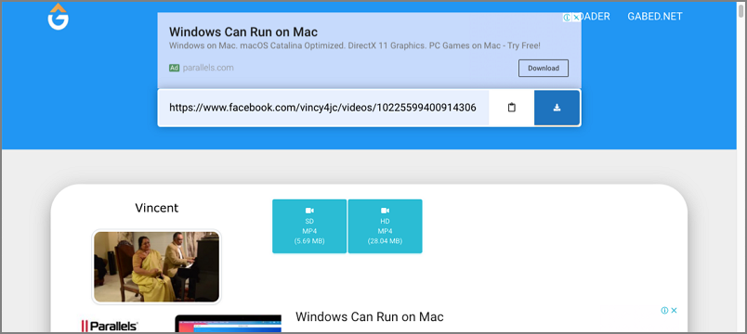Click the Vincent video title
Viewport: 747px width, 334px height.
tap(157, 208)
